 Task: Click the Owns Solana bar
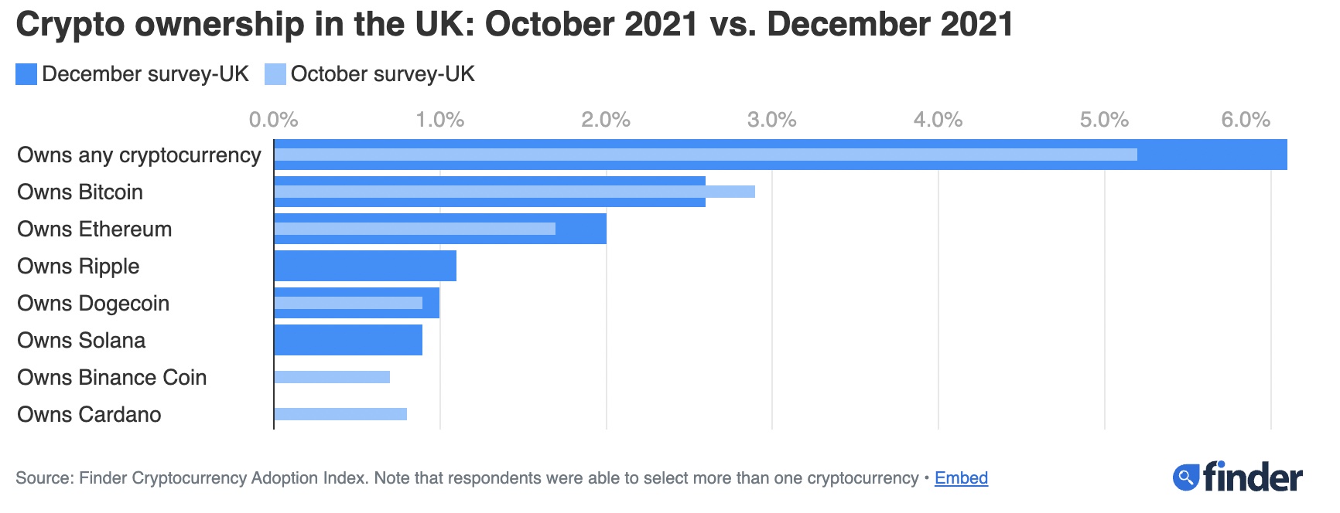[x=348, y=340]
